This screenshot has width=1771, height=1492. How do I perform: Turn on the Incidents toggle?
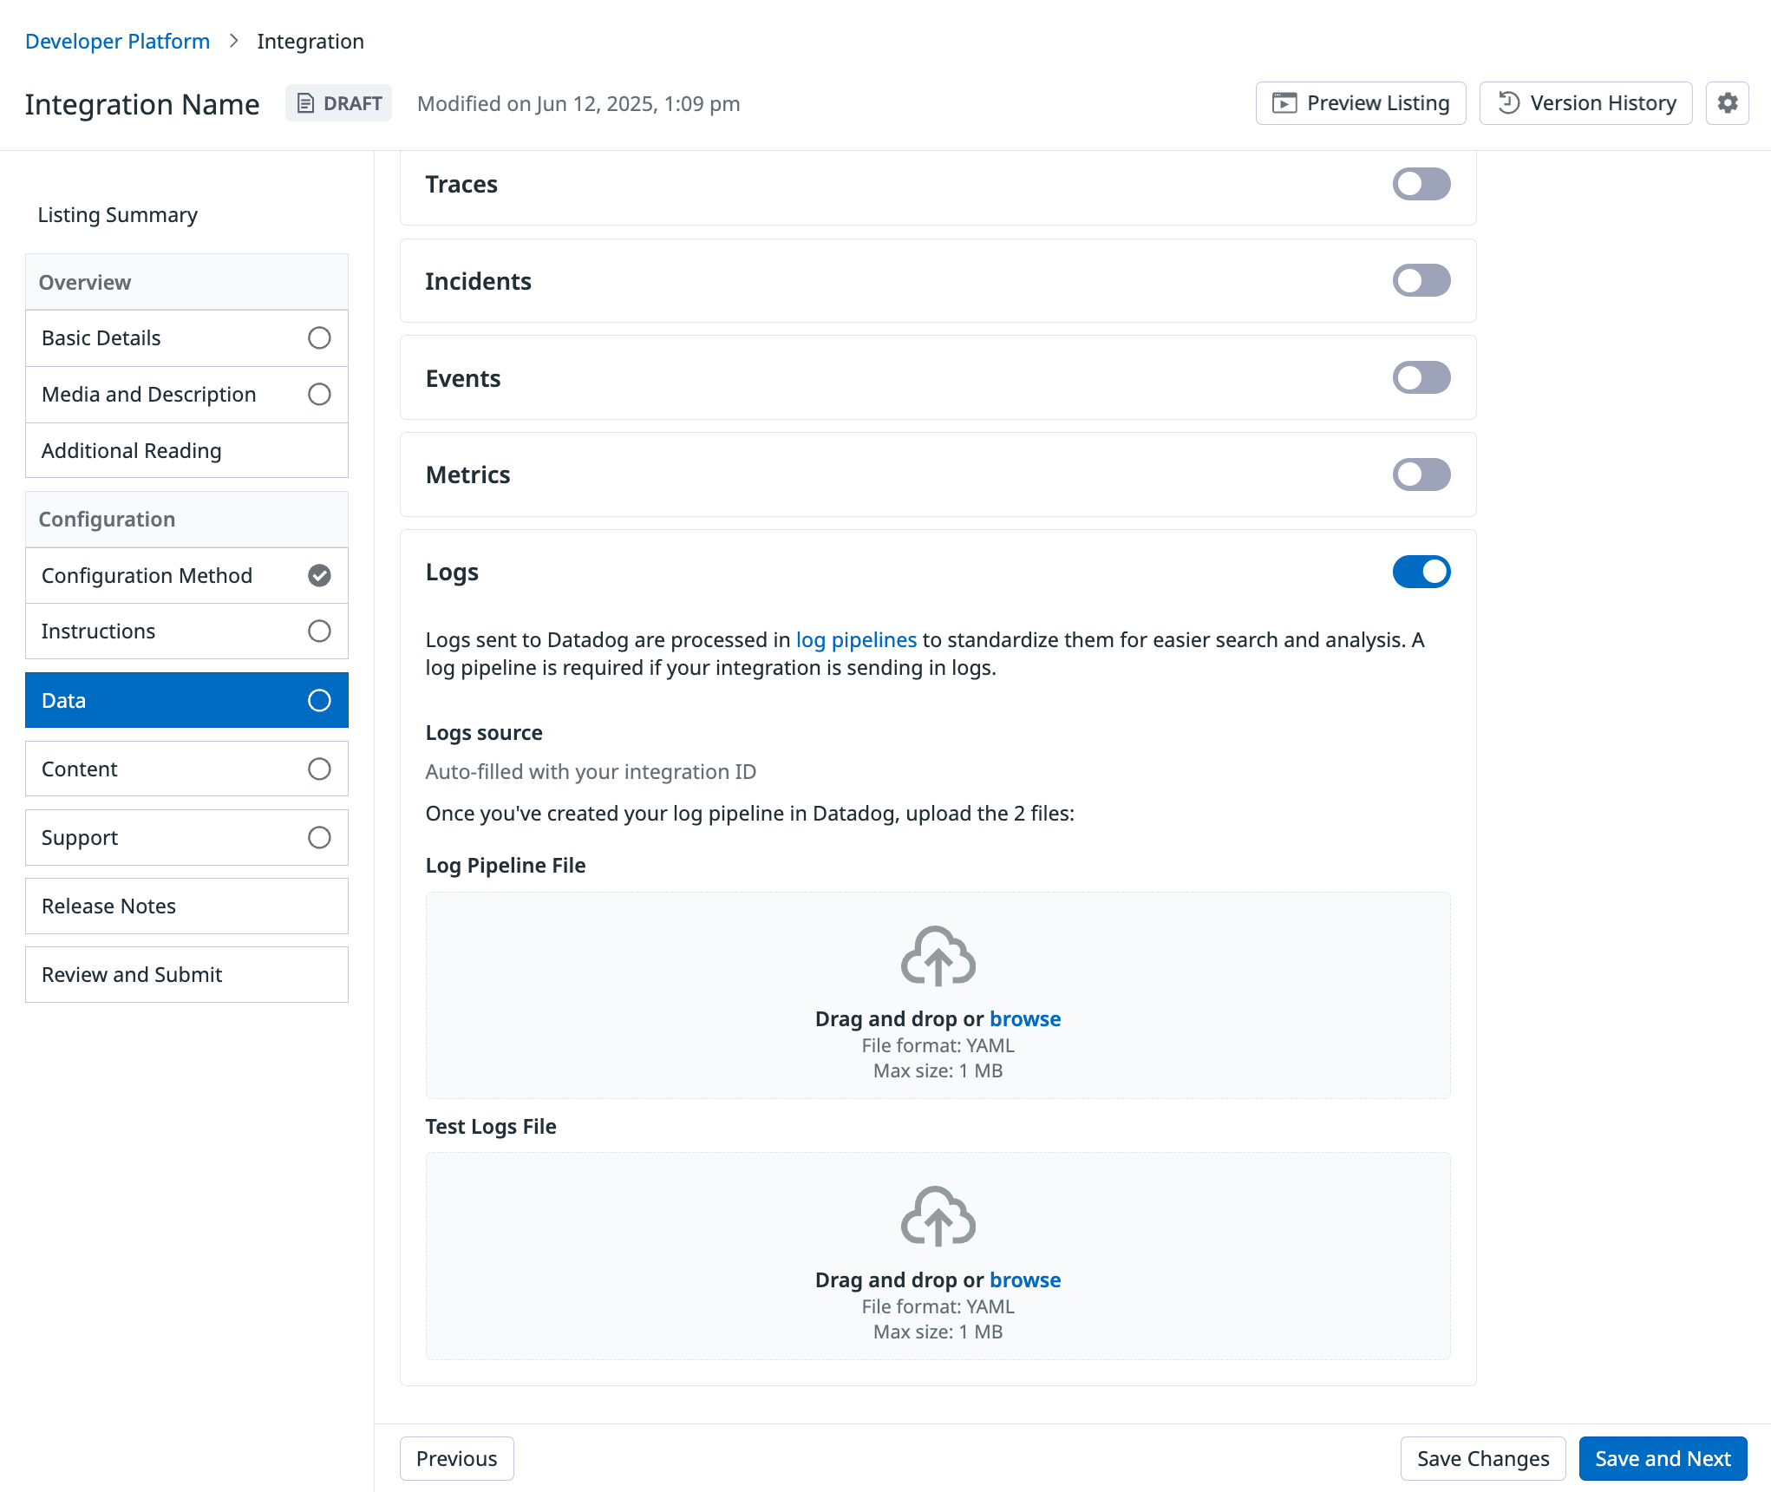click(x=1421, y=280)
